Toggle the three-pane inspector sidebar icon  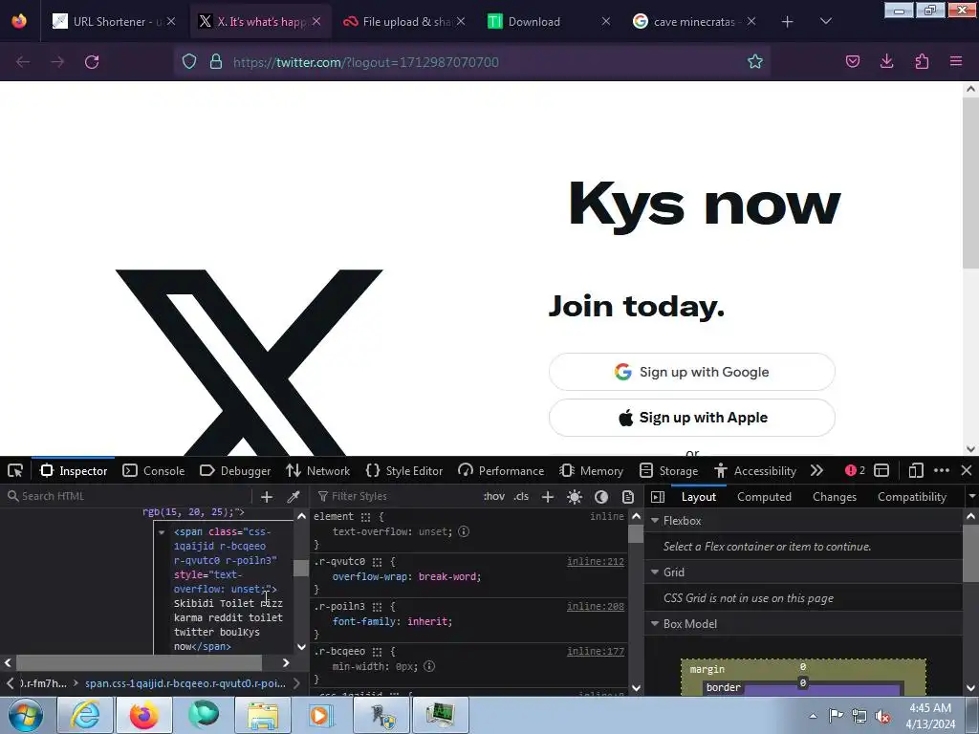coord(658,496)
